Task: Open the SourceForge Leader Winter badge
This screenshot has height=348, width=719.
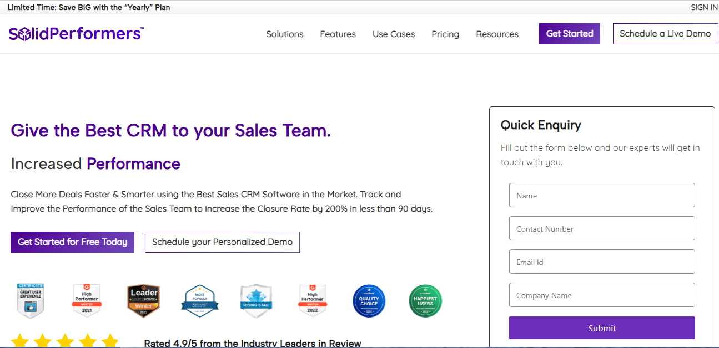Action: pos(144,301)
